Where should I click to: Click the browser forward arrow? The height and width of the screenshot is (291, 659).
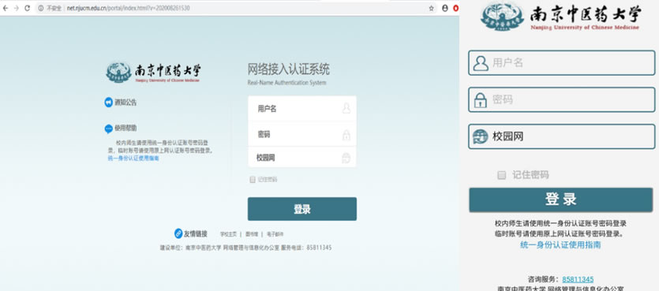coord(17,8)
